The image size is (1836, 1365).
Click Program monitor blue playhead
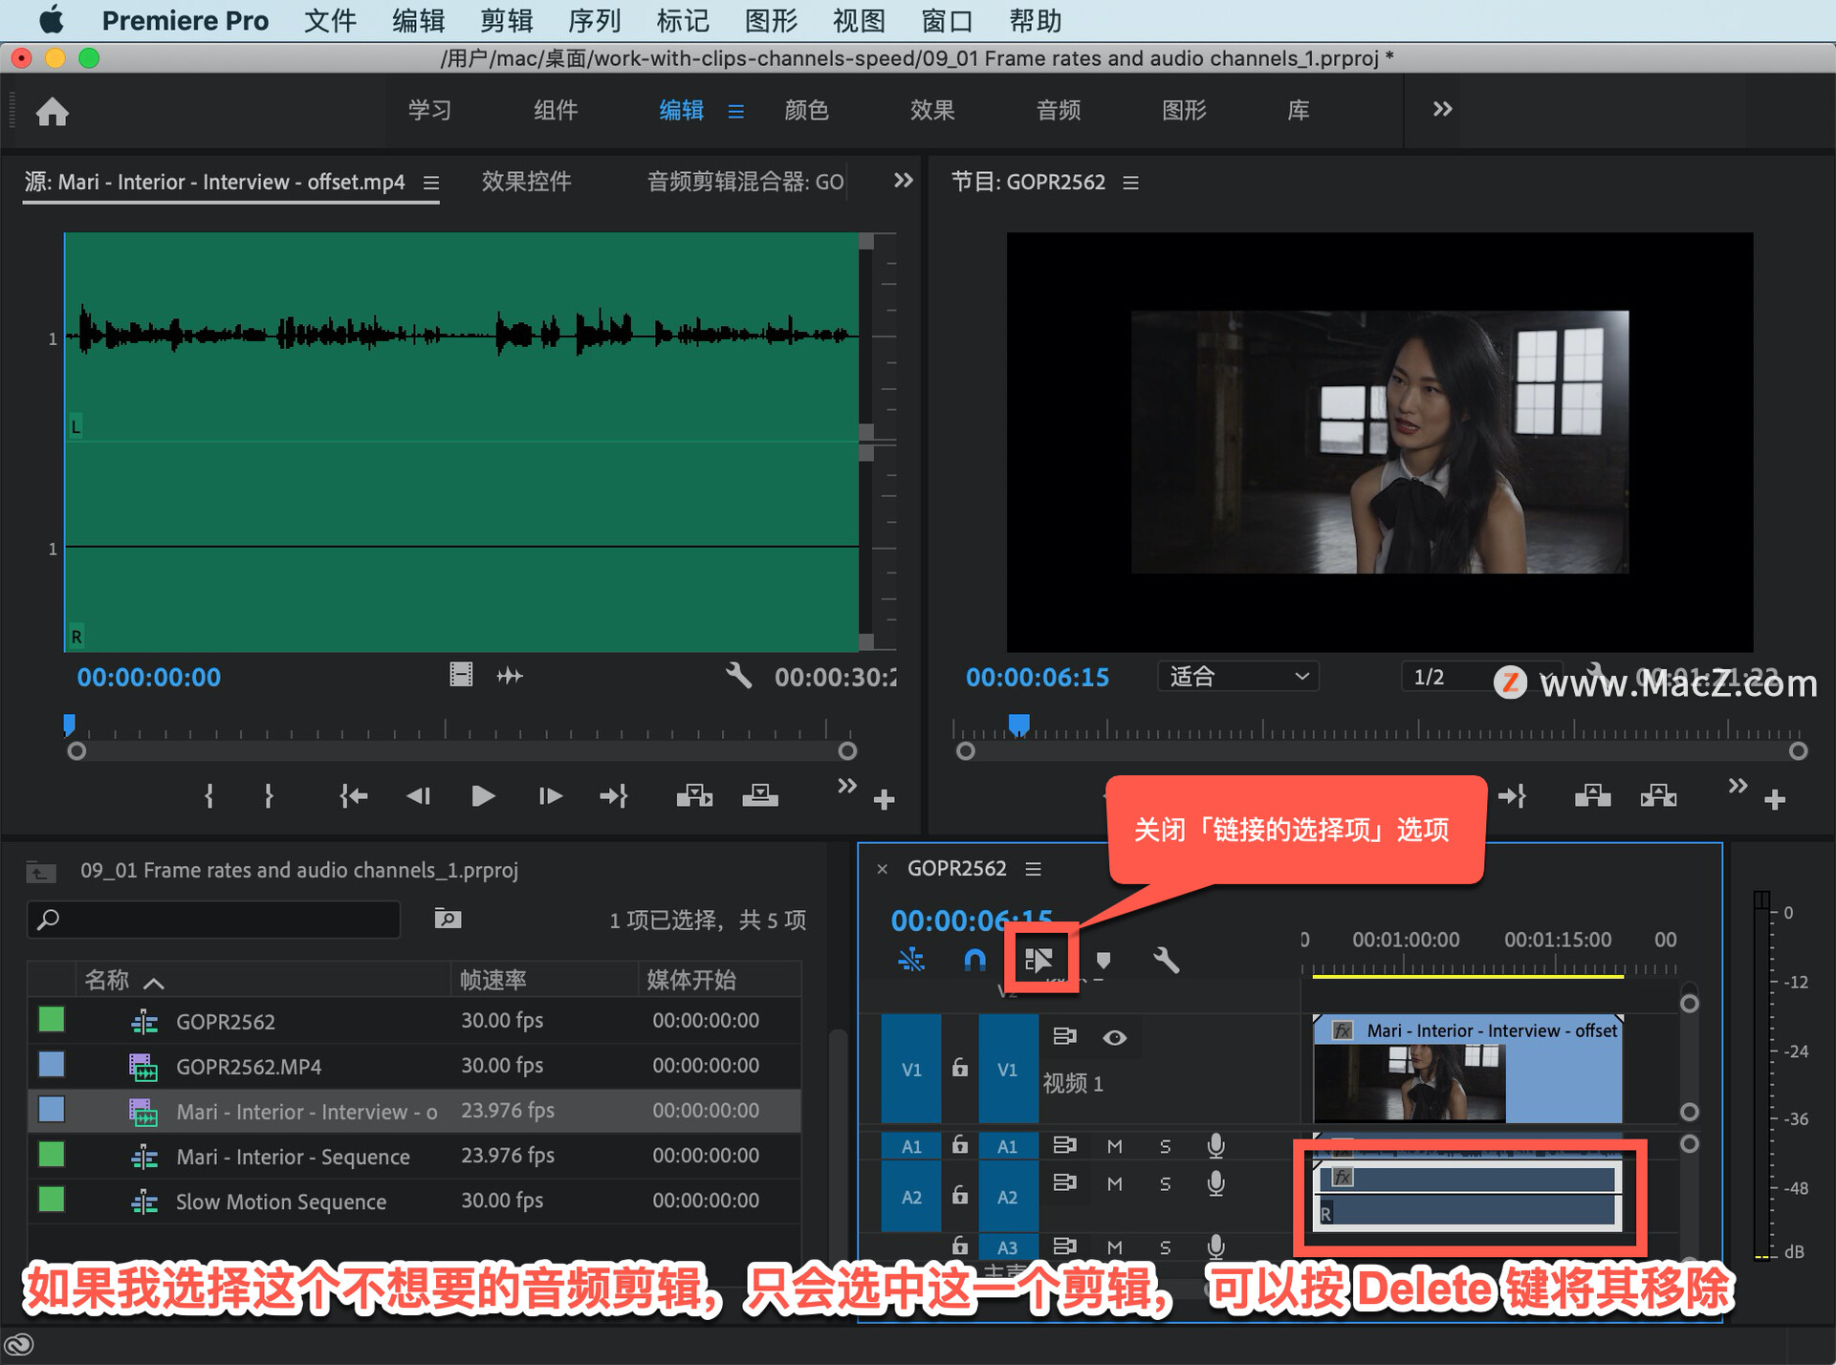pyautogui.click(x=1019, y=725)
